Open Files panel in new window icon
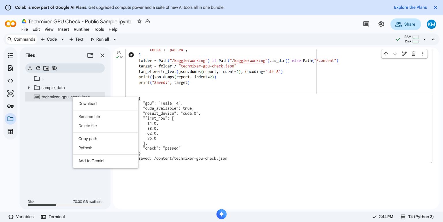Screen dimensions: 443x222 90,55
